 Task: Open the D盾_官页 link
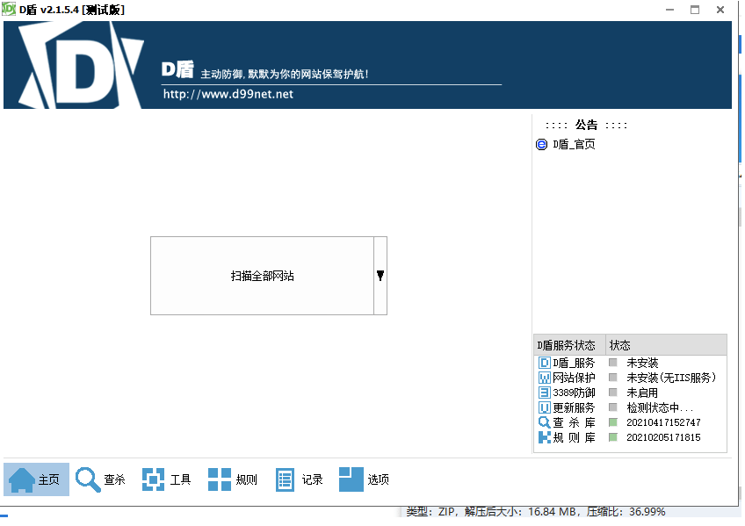[x=575, y=145]
